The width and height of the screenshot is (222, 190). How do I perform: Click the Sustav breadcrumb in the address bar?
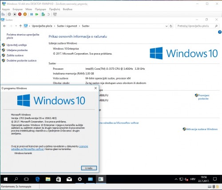coord(86,26)
